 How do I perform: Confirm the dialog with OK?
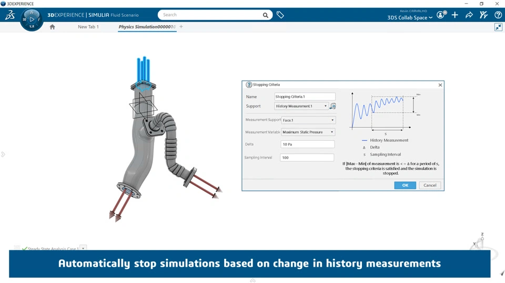click(x=405, y=185)
